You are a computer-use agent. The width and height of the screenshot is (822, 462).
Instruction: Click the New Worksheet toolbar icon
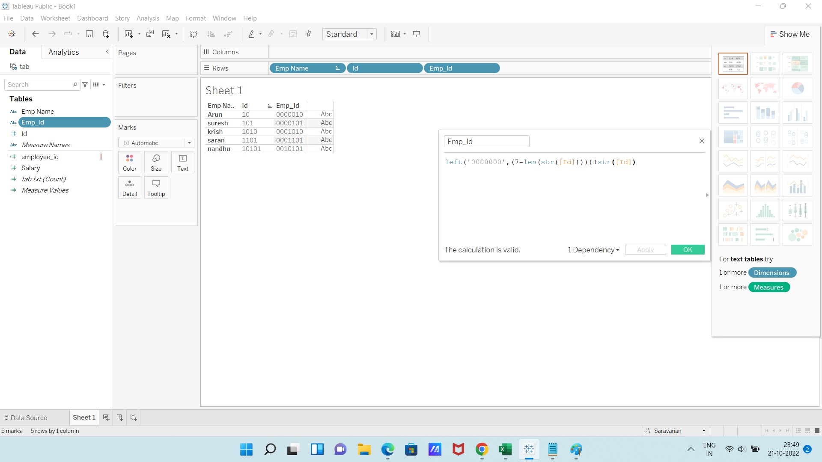128,34
